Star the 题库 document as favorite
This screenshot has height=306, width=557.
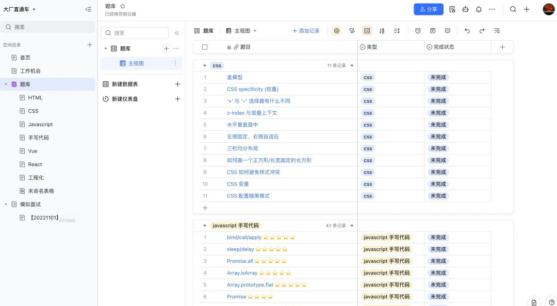pos(123,6)
